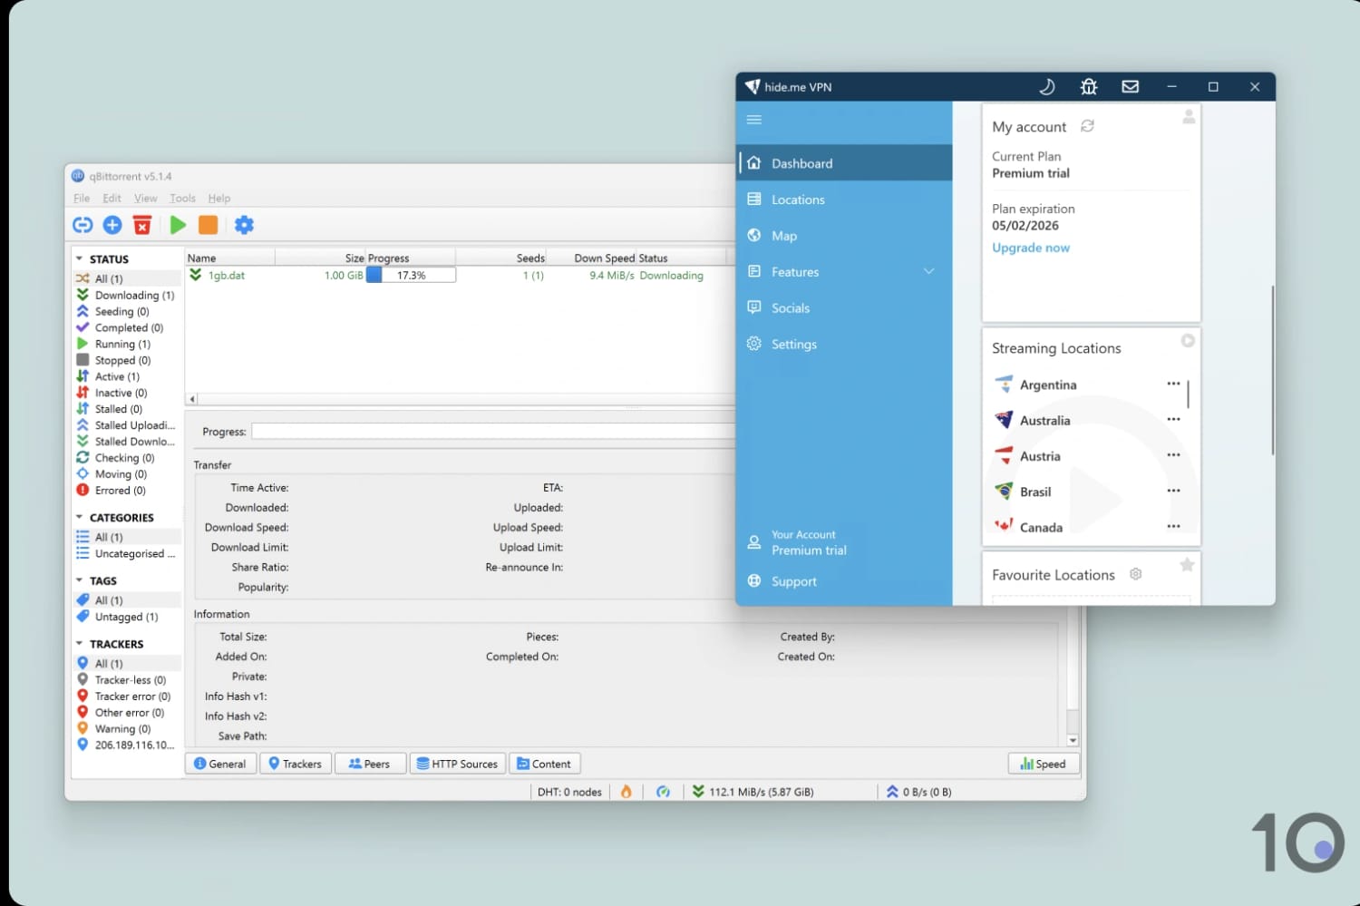Collapse the STATUS section in sidebar
Screen dimensions: 1360x906
click(80, 259)
